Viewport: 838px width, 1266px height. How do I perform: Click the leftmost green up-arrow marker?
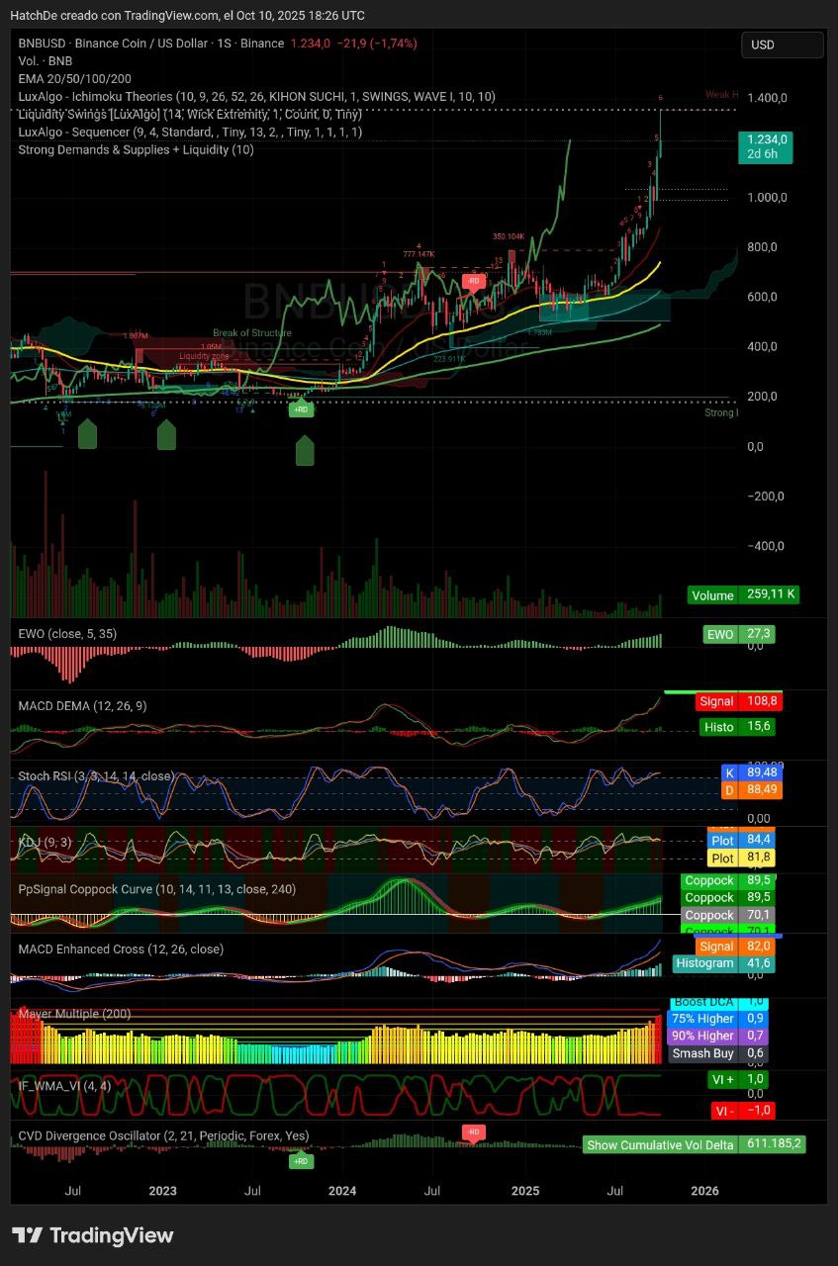(x=87, y=434)
